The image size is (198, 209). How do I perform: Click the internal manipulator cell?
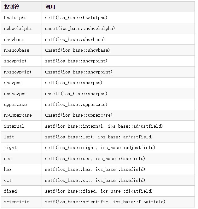pyautogui.click(x=14, y=126)
